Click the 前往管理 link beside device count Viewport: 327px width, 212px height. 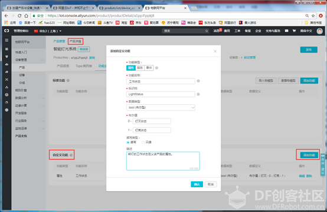(250, 58)
